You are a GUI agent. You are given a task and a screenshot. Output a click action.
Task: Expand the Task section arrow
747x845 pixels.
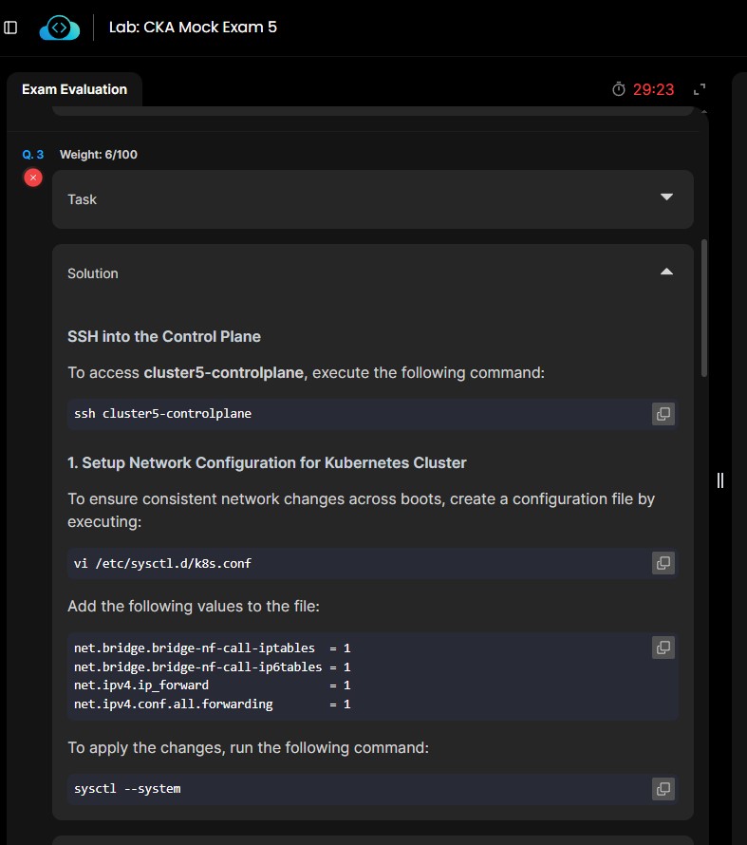coord(666,197)
